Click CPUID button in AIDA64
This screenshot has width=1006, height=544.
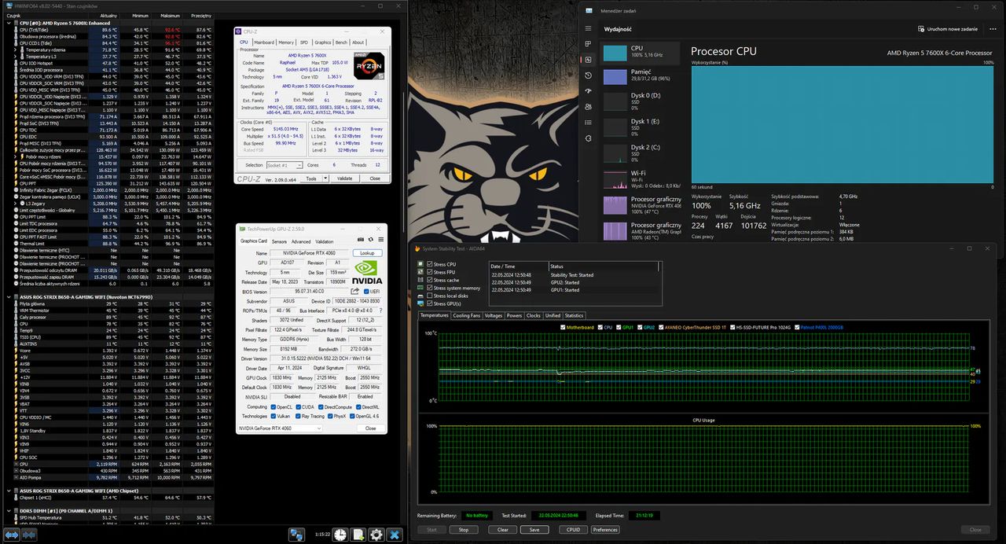point(573,530)
